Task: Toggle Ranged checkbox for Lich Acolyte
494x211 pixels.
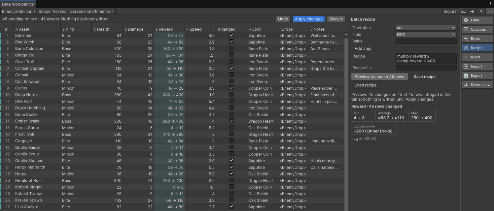Action: (231, 206)
